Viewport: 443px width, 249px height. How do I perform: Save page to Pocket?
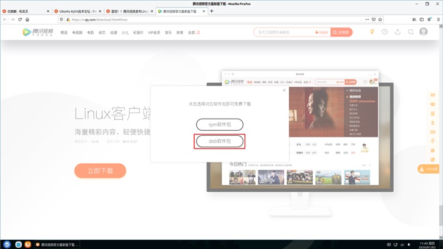tap(374, 19)
